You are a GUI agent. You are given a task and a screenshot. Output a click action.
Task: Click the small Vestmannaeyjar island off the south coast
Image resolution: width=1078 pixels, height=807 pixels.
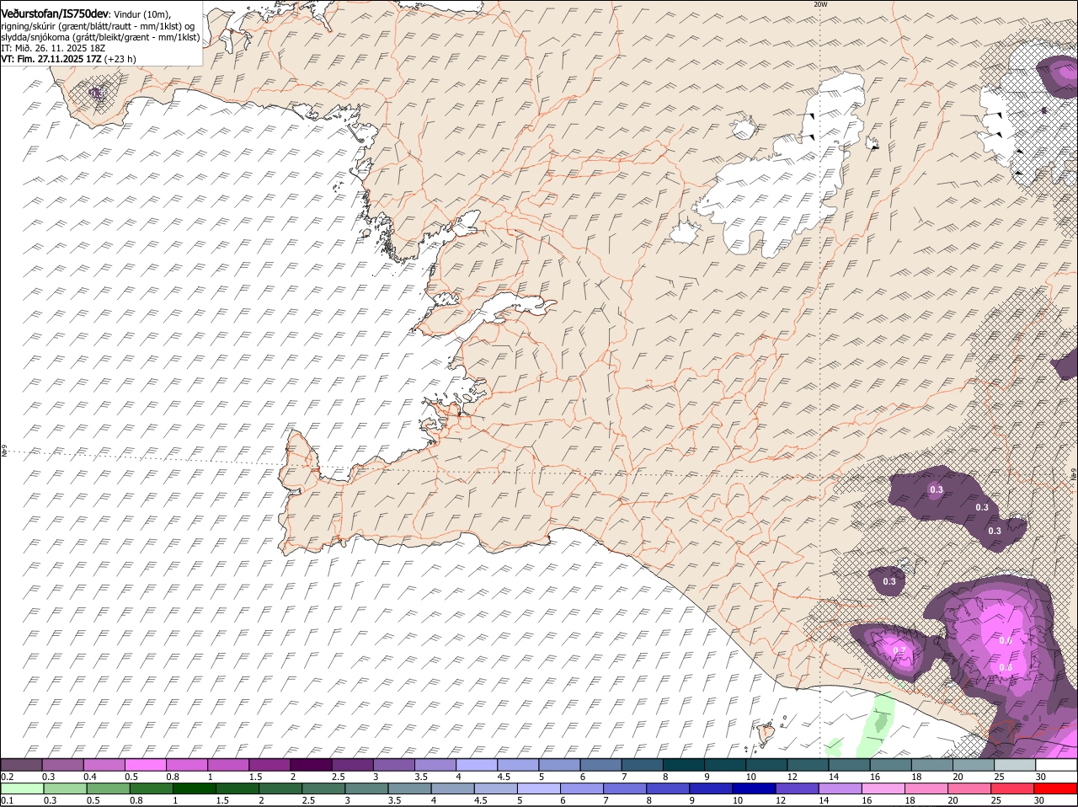[767, 734]
